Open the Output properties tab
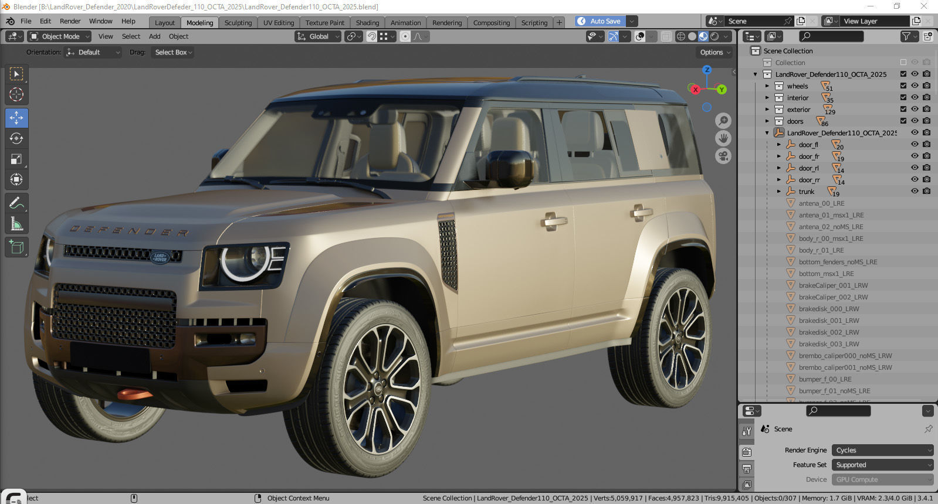The width and height of the screenshot is (938, 504). (x=746, y=468)
